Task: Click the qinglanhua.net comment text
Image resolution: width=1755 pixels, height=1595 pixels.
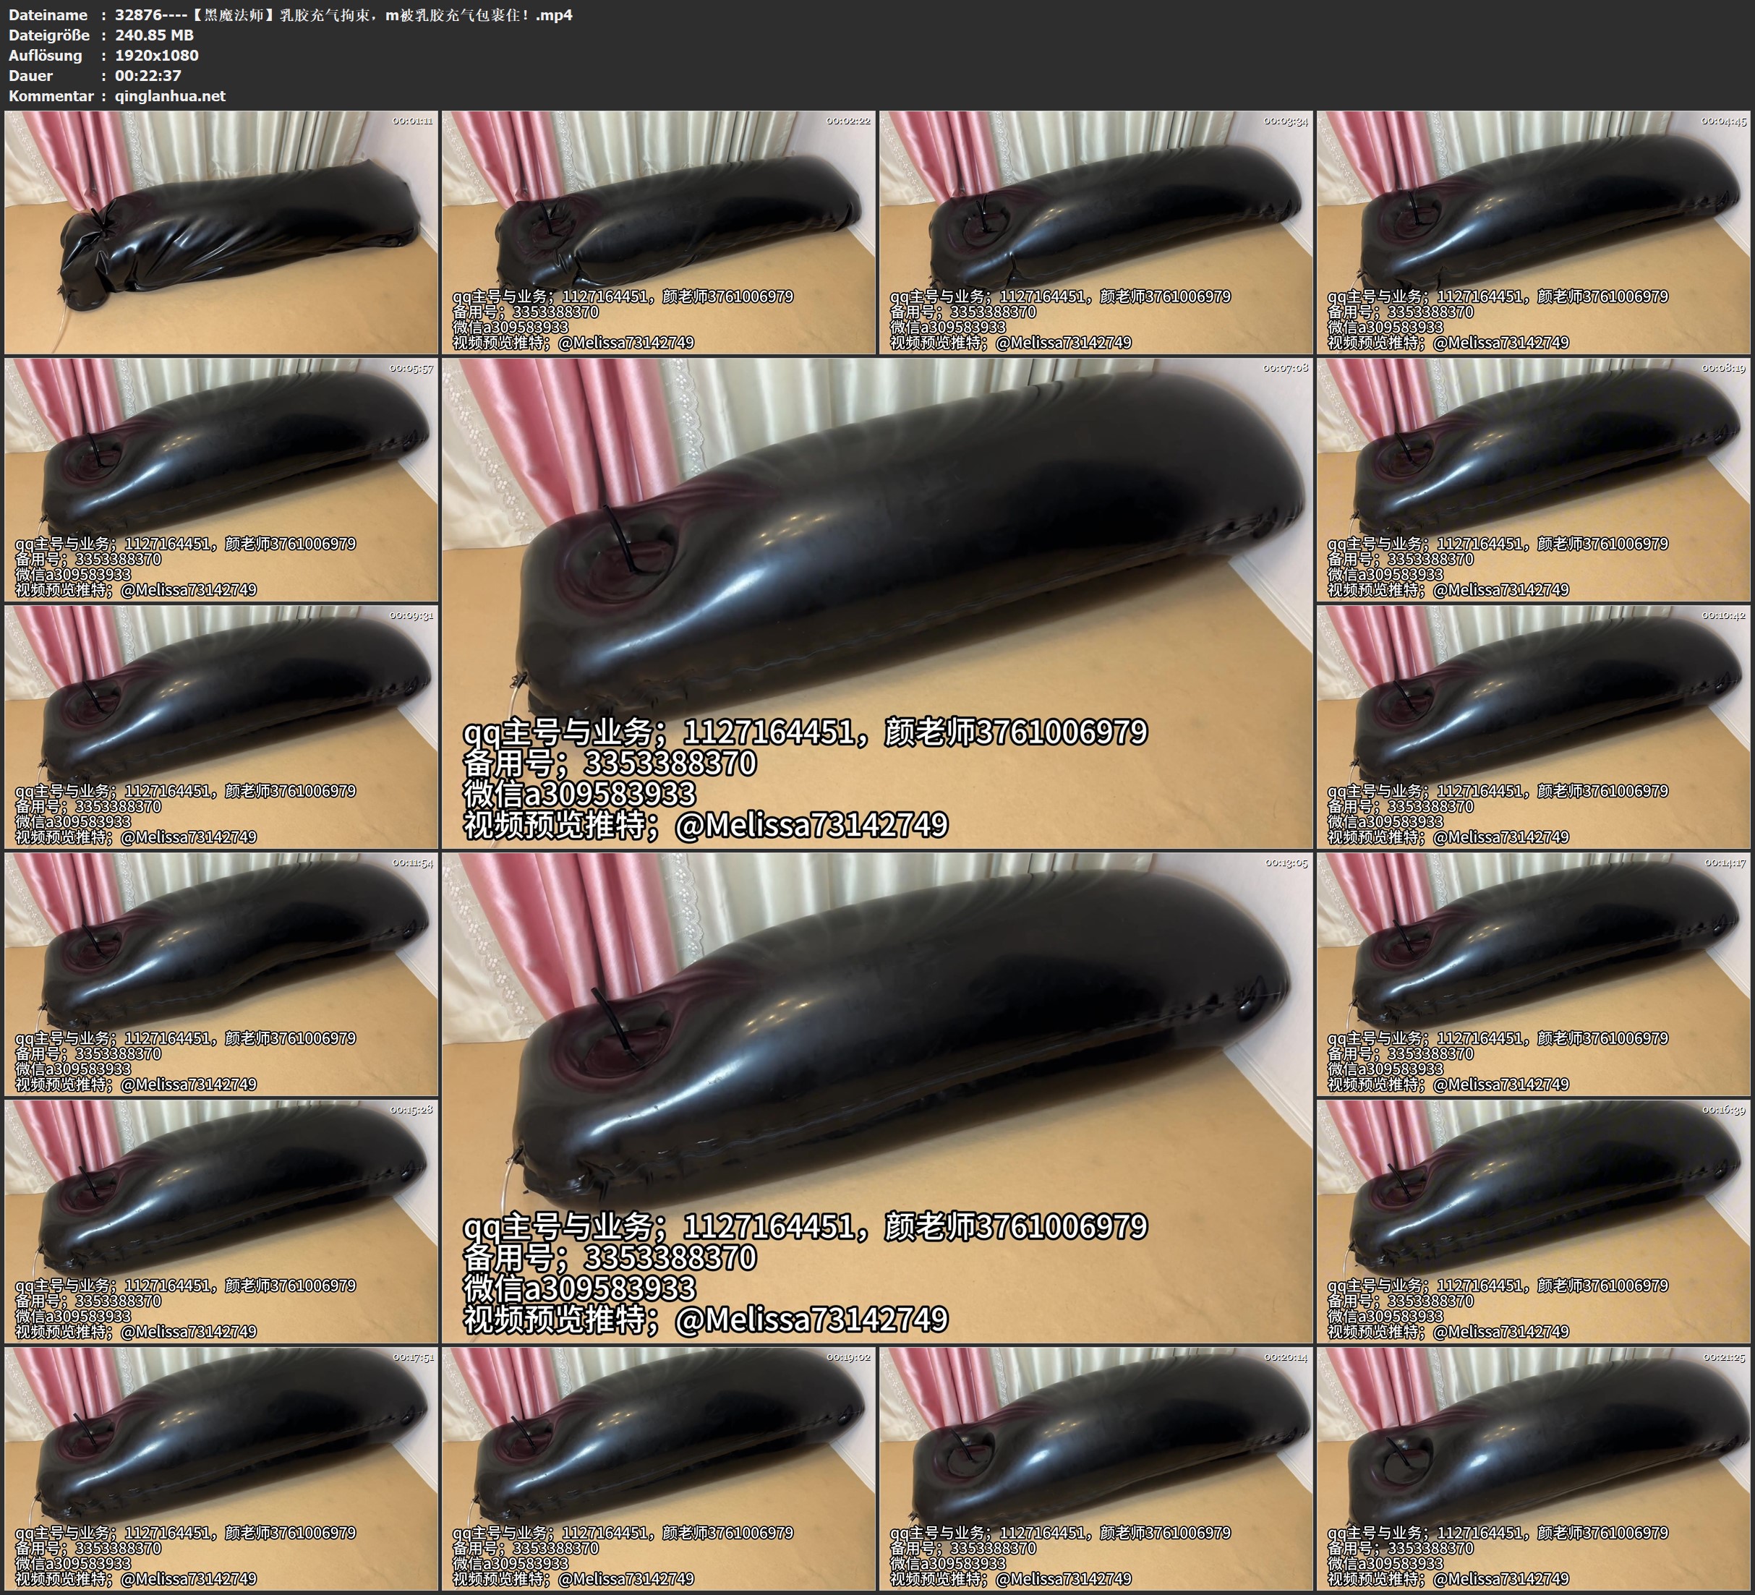Action: tap(170, 95)
